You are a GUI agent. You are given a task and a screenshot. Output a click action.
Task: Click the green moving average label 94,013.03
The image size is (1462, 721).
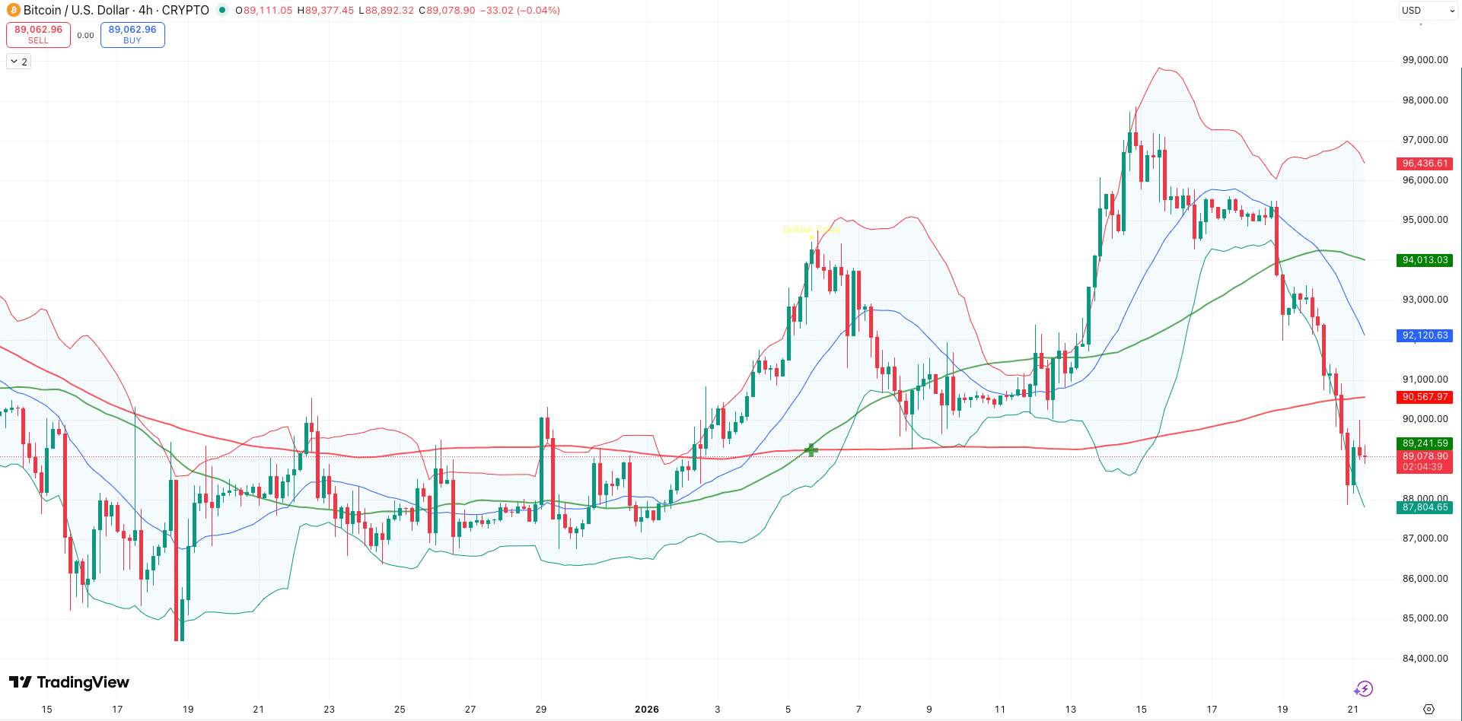coord(1424,260)
